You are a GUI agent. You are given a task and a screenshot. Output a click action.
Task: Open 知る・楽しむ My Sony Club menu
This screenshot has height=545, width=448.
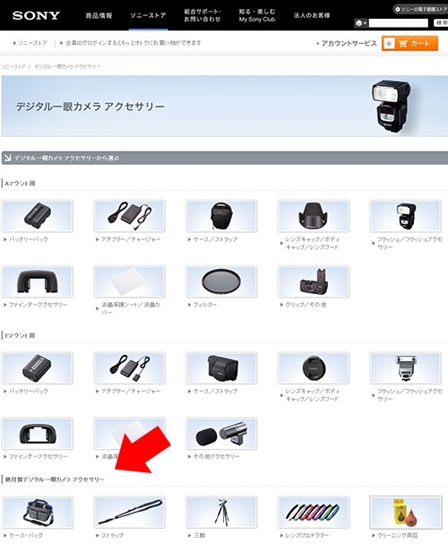[257, 15]
